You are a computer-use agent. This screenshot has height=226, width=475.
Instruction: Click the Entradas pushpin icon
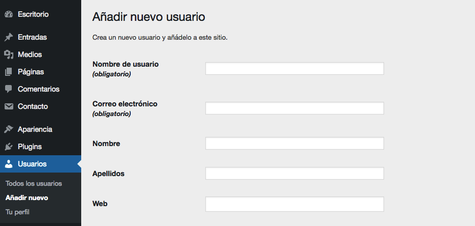[x=8, y=37]
